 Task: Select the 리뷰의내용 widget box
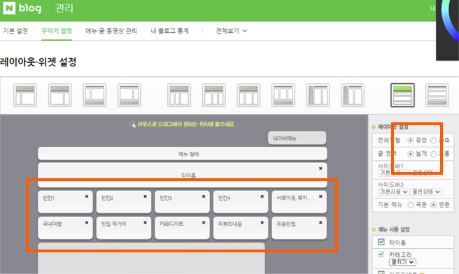point(241,228)
